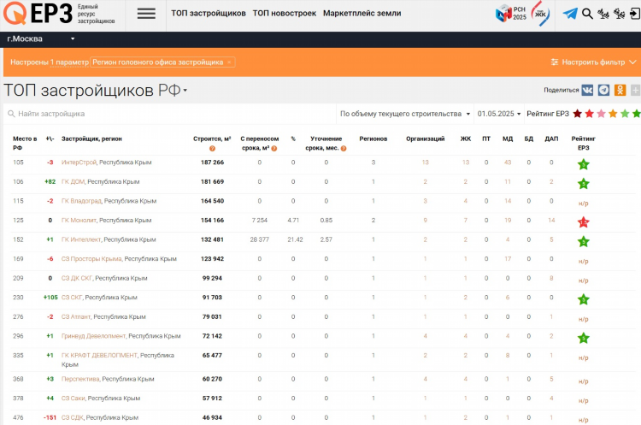Click the sliders icon beside Настроить фильтр

[555, 62]
